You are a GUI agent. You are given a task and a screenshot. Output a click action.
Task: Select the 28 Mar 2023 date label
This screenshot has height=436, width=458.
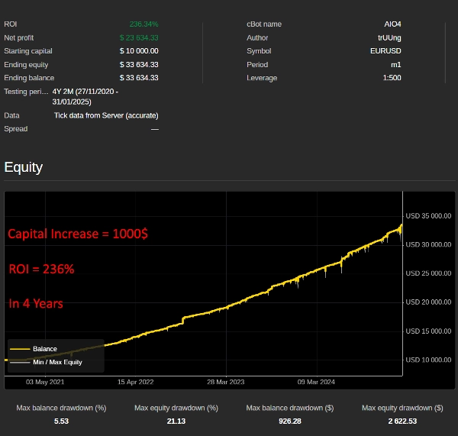(227, 381)
